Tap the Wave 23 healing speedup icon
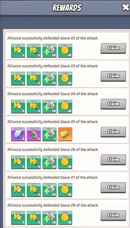The width and height of the screenshot is (130, 228). (49, 78)
